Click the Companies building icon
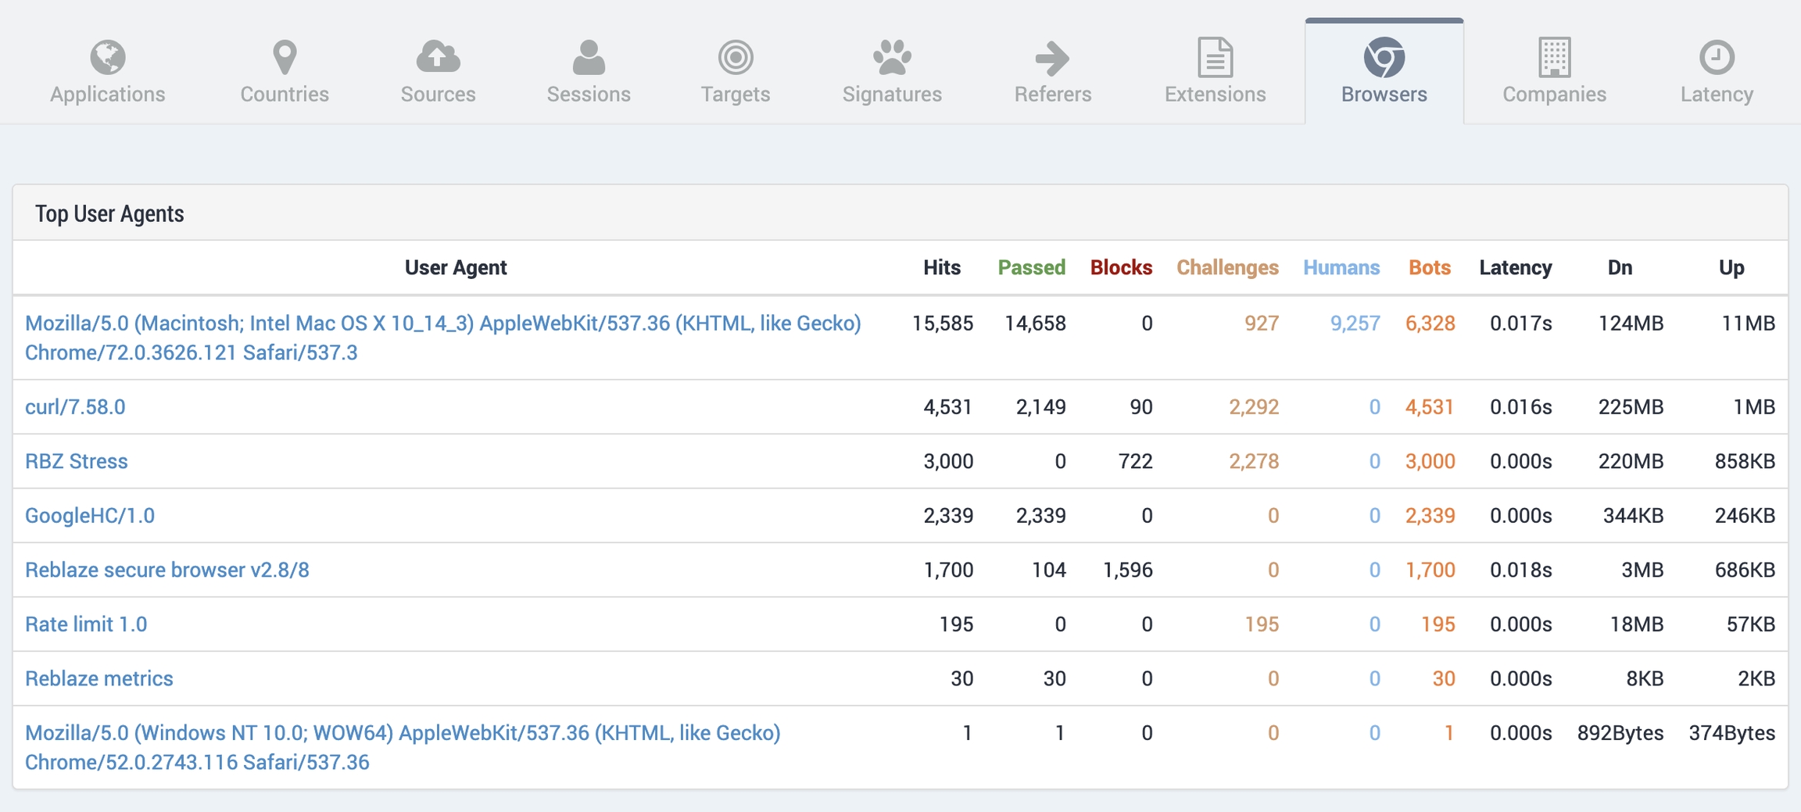The height and width of the screenshot is (812, 1801). tap(1554, 57)
